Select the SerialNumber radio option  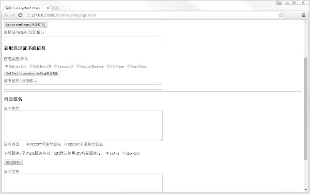click(x=78, y=66)
